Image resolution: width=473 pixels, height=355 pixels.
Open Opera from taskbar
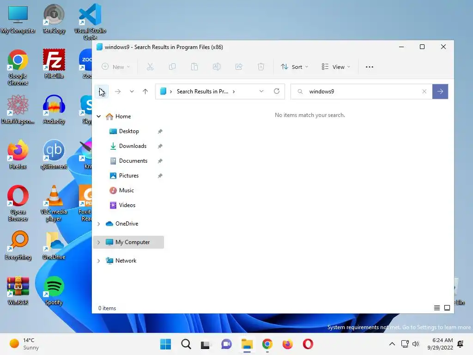pos(308,344)
